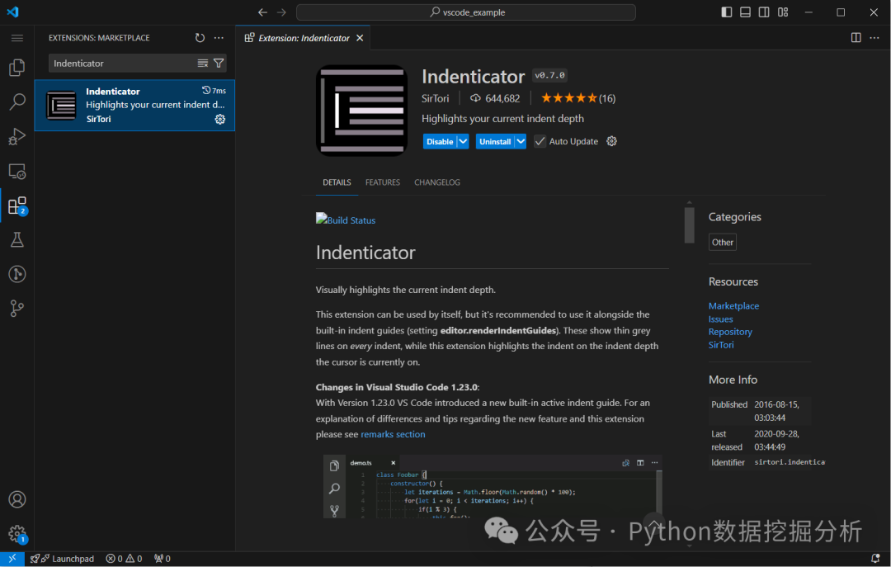891x567 pixels.
Task: Open remote window from status bar
Action: coord(12,559)
